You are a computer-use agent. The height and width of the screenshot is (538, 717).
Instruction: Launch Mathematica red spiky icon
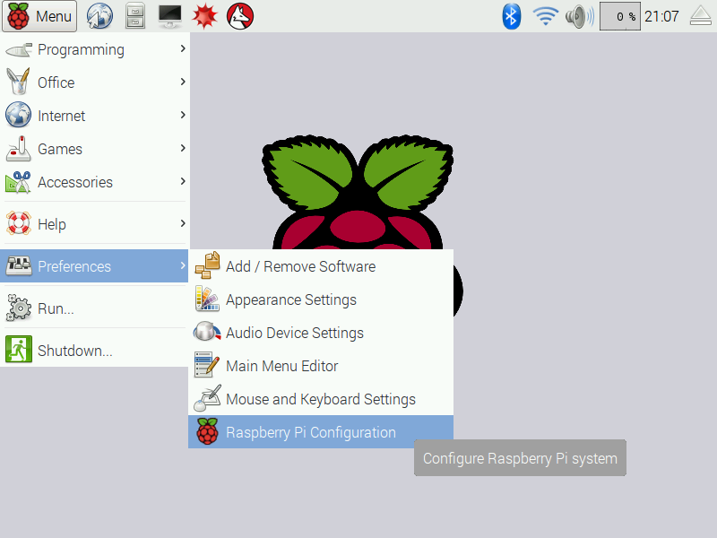204,16
